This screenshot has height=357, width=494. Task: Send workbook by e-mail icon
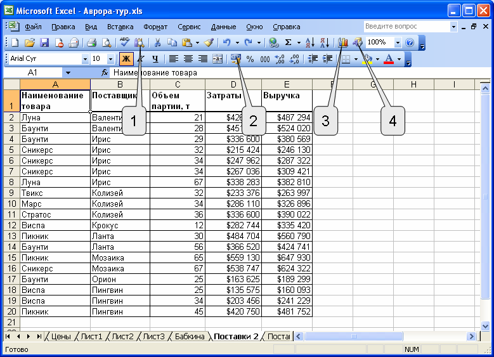(74, 42)
